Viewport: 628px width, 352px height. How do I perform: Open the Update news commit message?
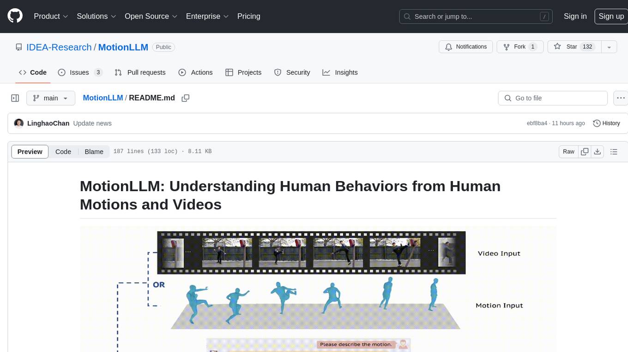[x=92, y=123]
